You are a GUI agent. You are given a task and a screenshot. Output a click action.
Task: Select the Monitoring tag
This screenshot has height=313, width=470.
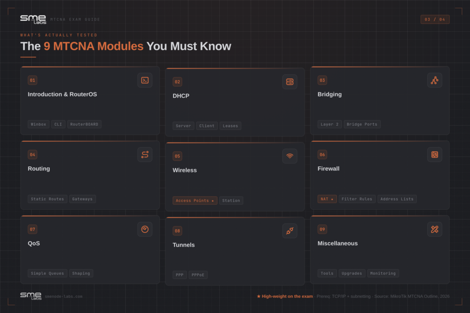(383, 273)
